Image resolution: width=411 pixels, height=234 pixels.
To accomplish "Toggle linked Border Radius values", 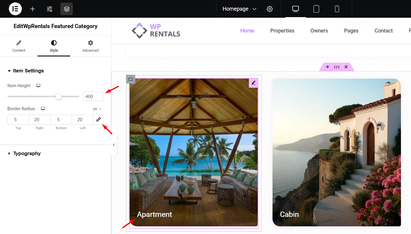I will (x=99, y=119).
